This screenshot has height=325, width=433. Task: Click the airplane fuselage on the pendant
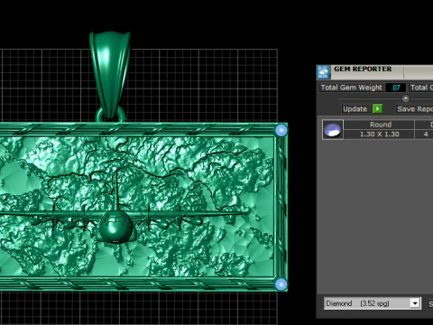(115, 227)
